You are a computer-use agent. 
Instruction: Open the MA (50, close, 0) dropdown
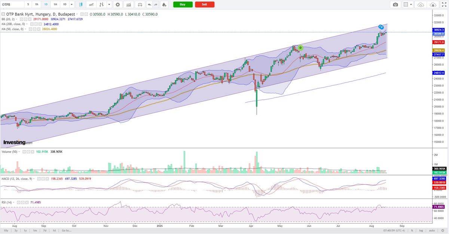26,29
